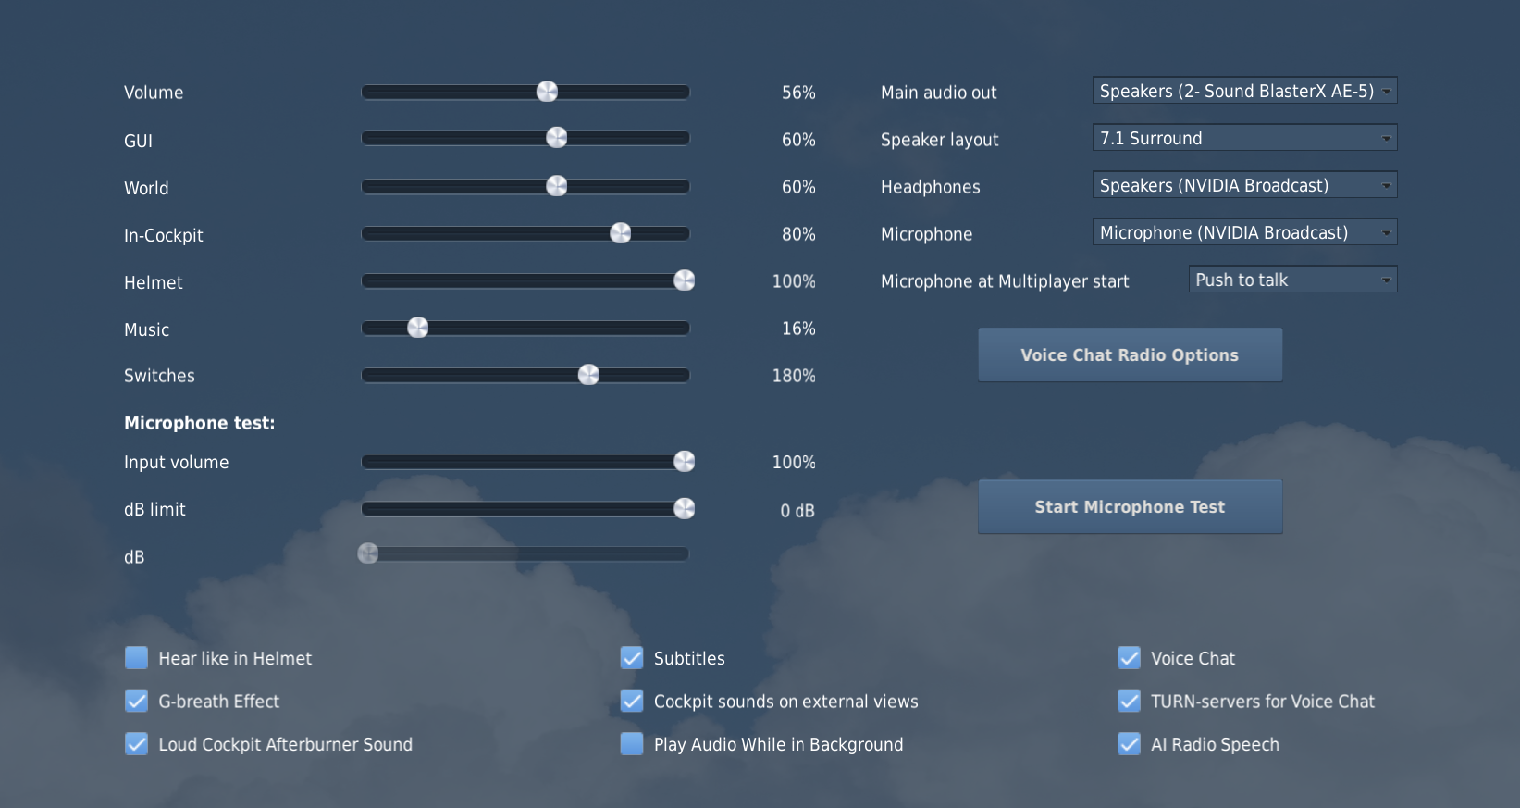Screen dimensions: 1520x808
Task: Uncheck AI Radio Speech option
Action: (1129, 744)
